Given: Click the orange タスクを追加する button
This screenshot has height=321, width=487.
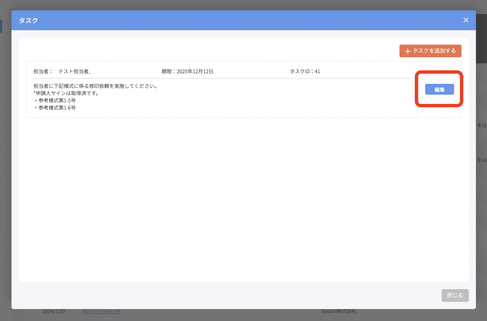Looking at the screenshot, I should 430,51.
